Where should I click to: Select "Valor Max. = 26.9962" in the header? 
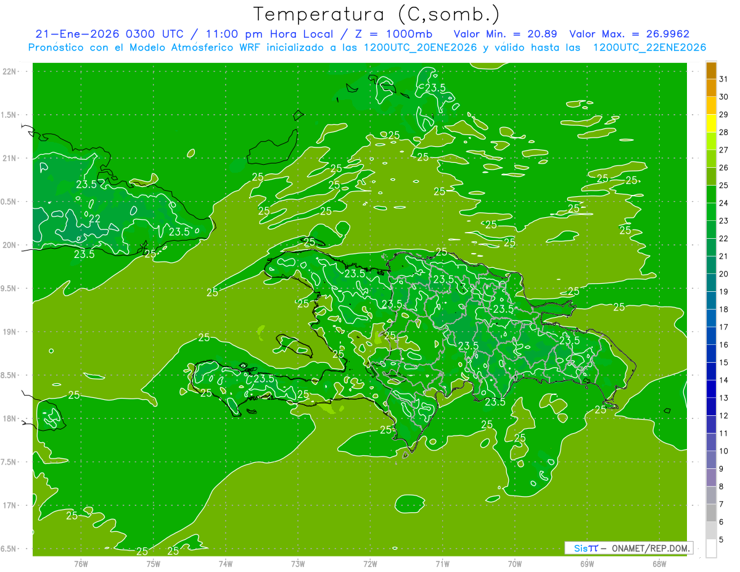click(629, 34)
